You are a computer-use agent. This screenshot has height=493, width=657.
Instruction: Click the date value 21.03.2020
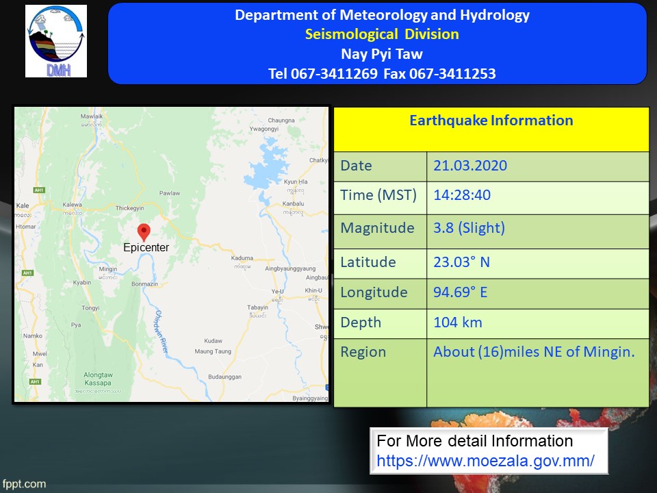[470, 166]
